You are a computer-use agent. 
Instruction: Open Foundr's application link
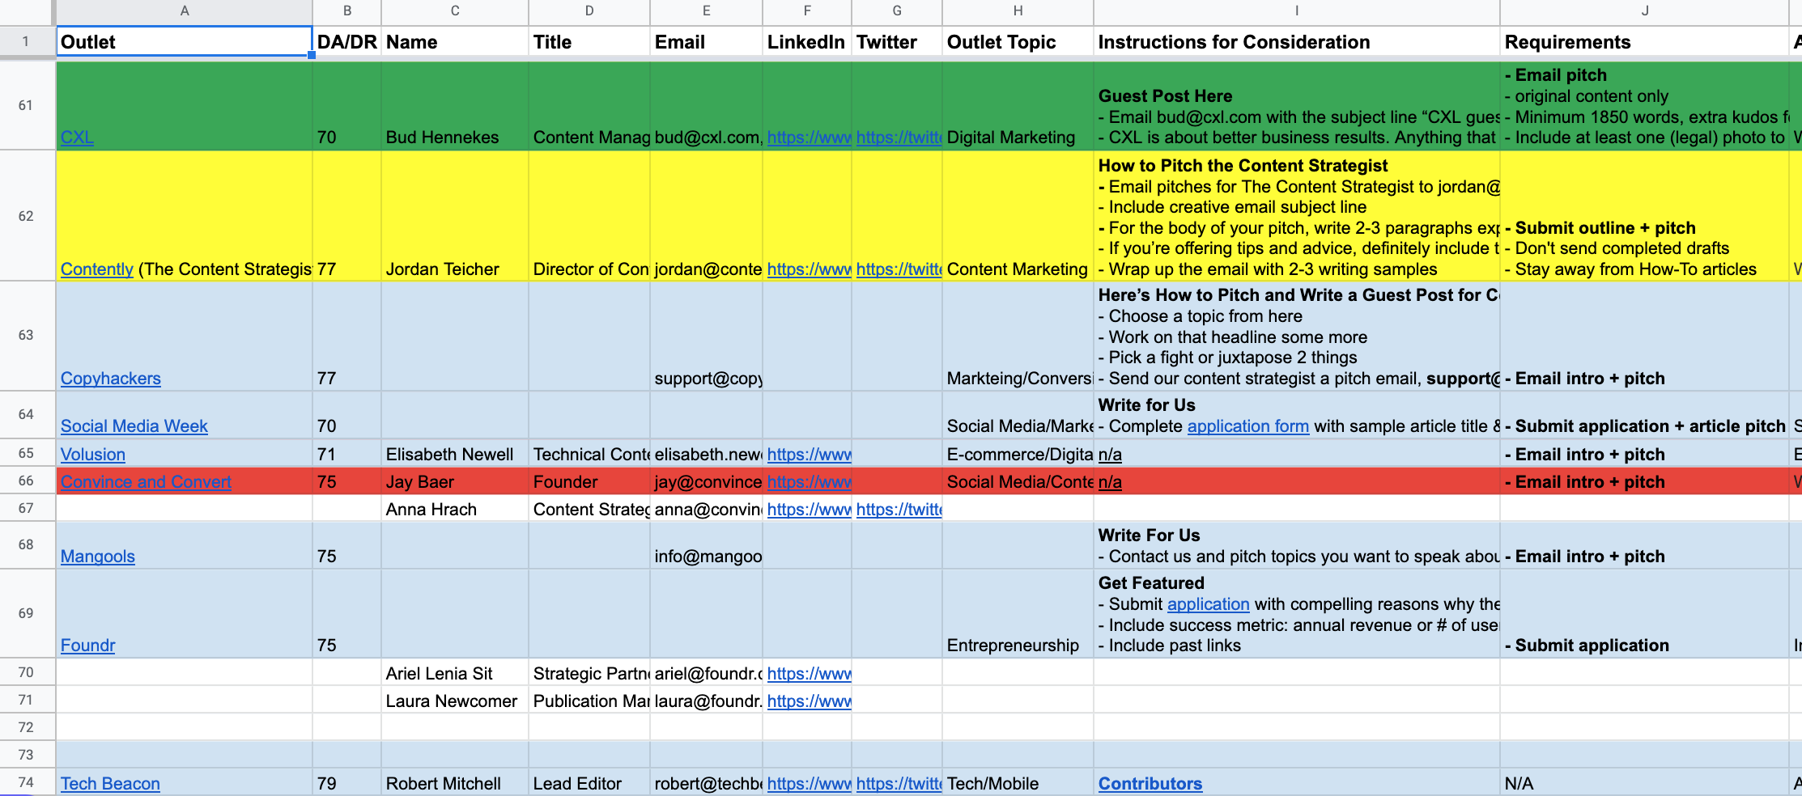1208,604
